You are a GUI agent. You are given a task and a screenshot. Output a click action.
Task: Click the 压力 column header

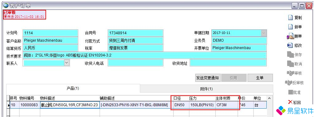(x=202, y=98)
